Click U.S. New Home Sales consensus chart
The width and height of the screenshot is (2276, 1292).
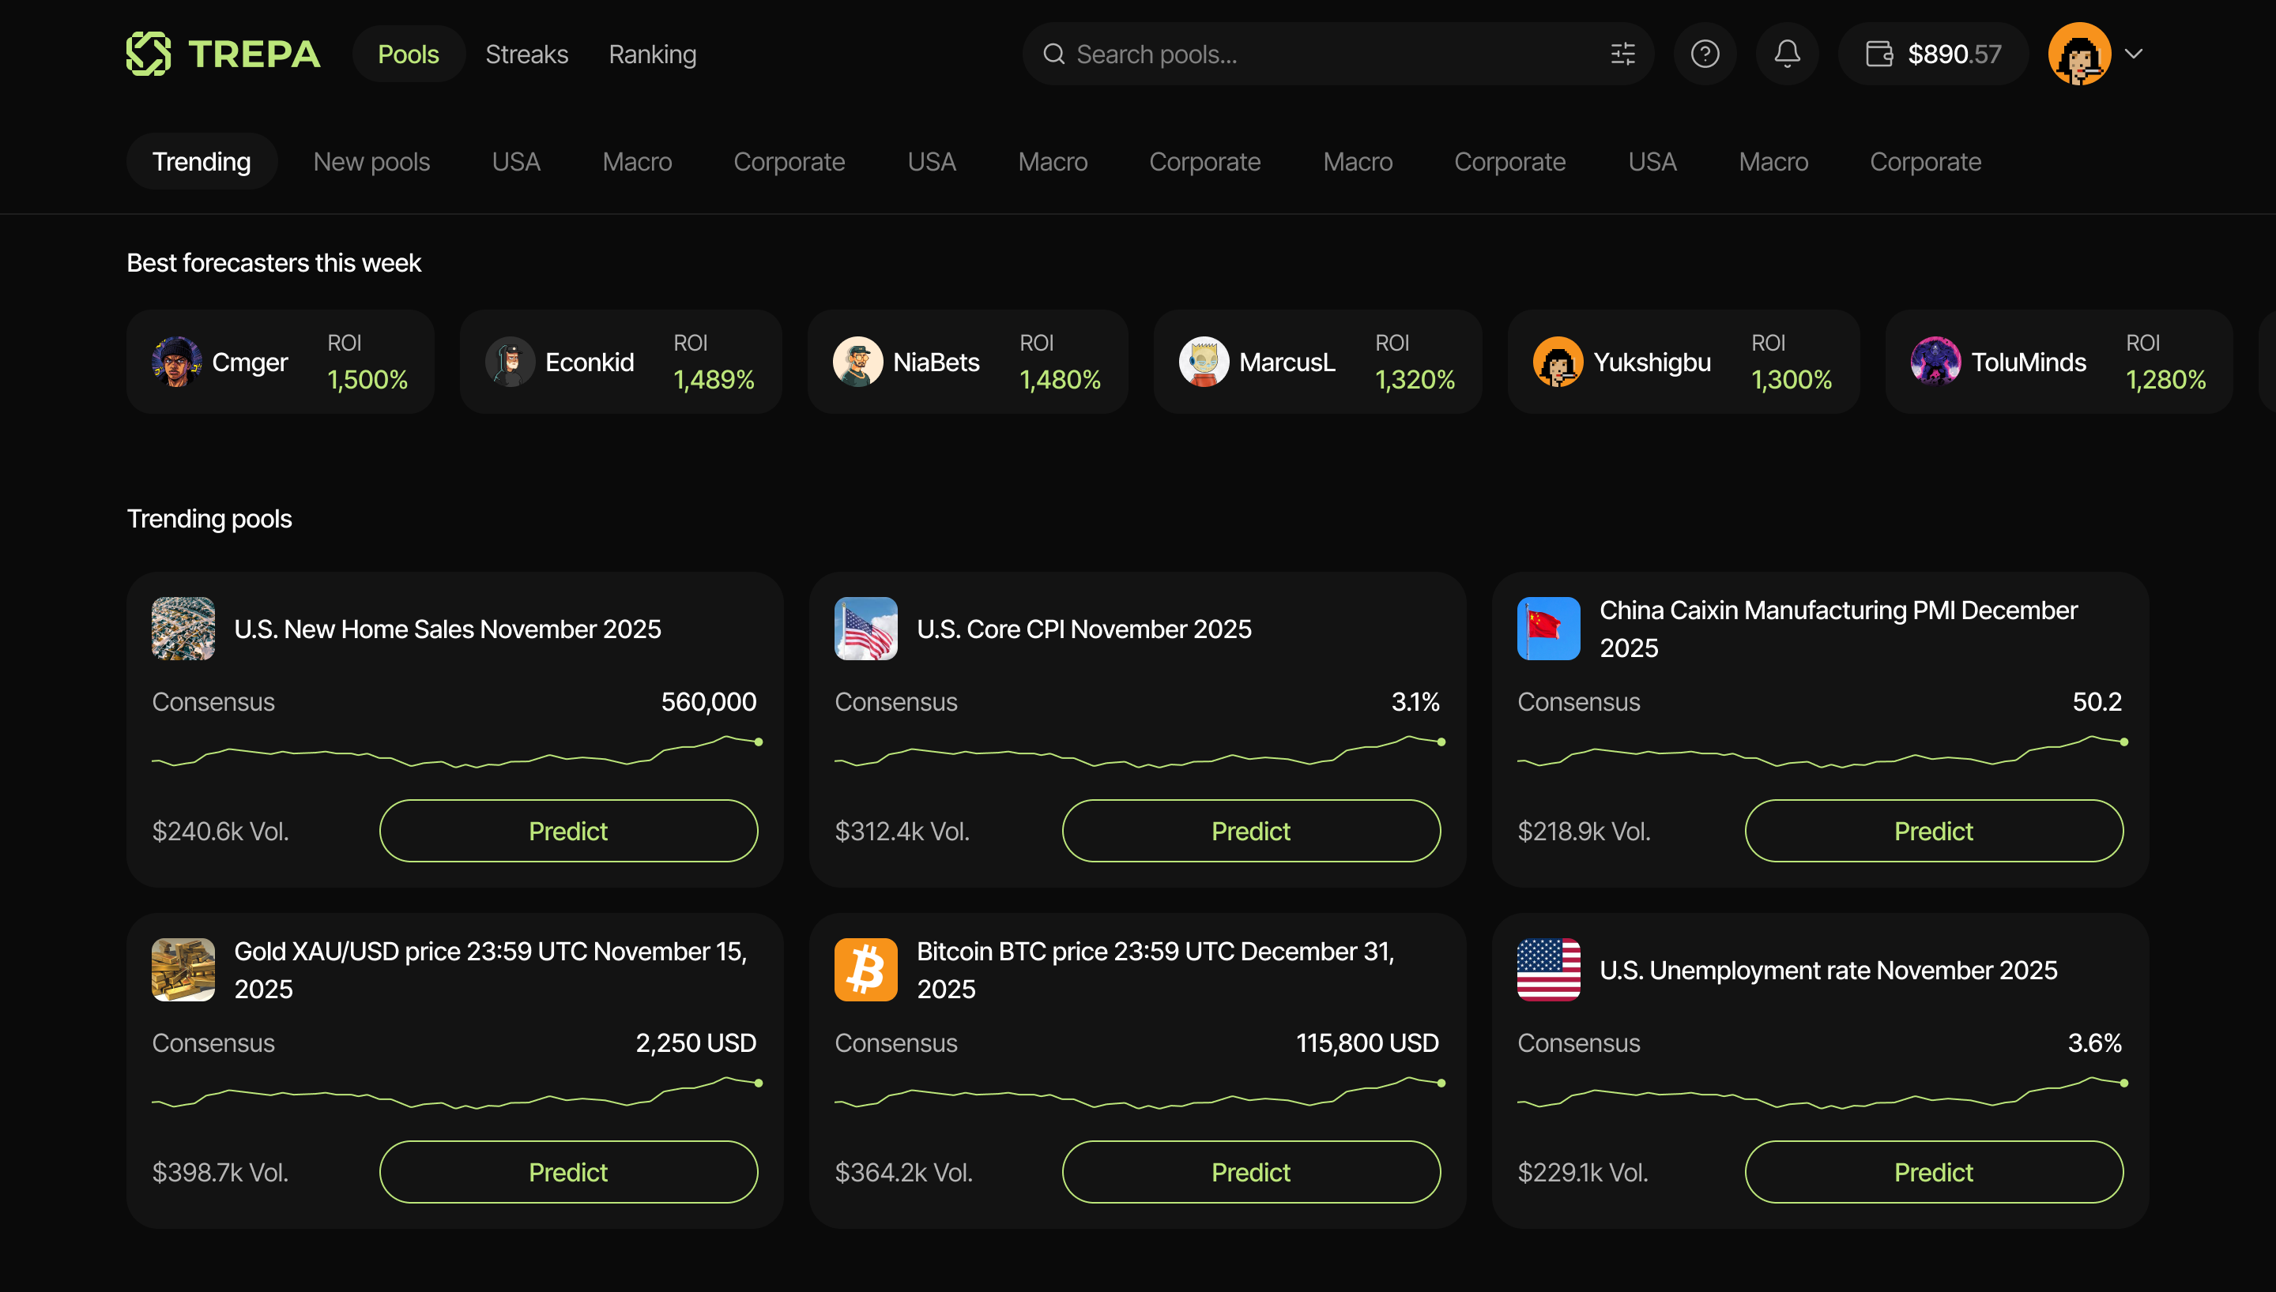click(x=456, y=753)
